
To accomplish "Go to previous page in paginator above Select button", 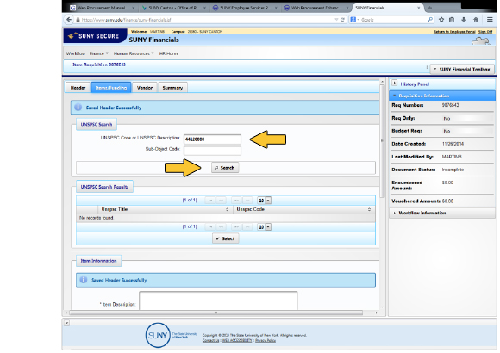I will click(x=221, y=226).
